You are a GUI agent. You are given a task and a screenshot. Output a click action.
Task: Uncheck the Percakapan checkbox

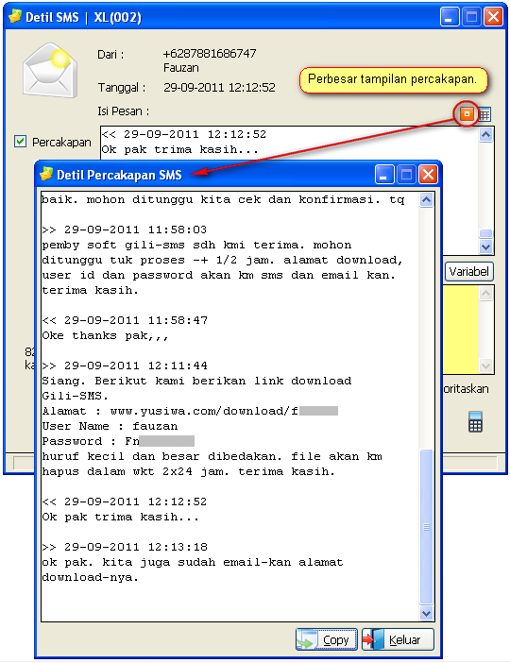point(20,142)
